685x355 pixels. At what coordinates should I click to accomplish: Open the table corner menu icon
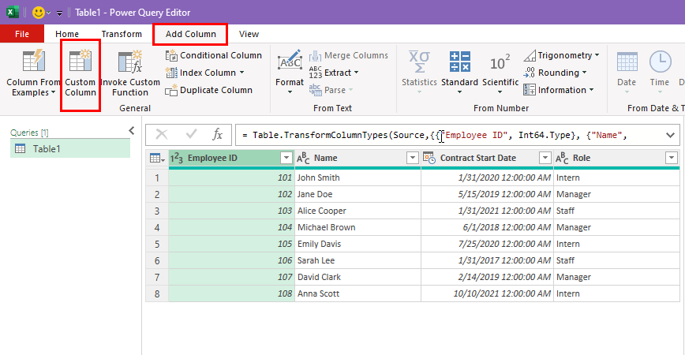coord(157,158)
